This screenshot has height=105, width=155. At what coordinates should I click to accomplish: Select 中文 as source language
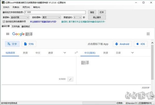click(38, 53)
